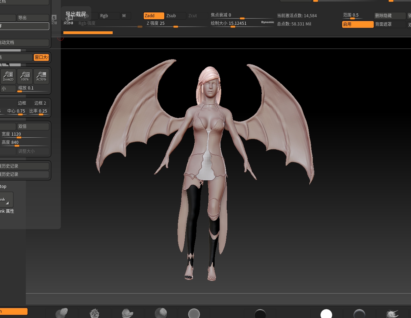The width and height of the screenshot is (411, 318).
Task: Adjust the 宽度 1120 slider
Action: 24,135
